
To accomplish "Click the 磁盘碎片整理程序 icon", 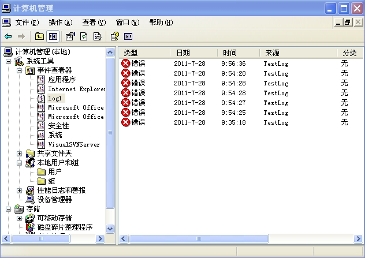I will pyautogui.click(x=30, y=227).
